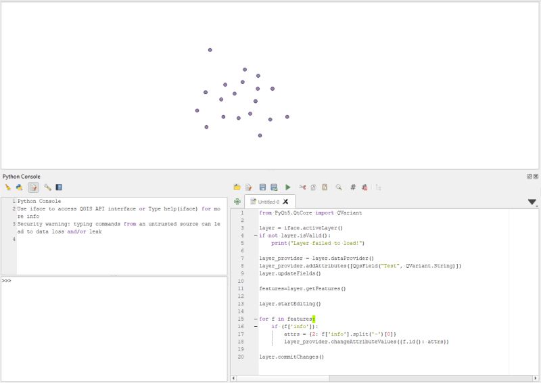Click the 'layer.startEditing()' code line
This screenshot has width=541, height=383.
click(290, 304)
